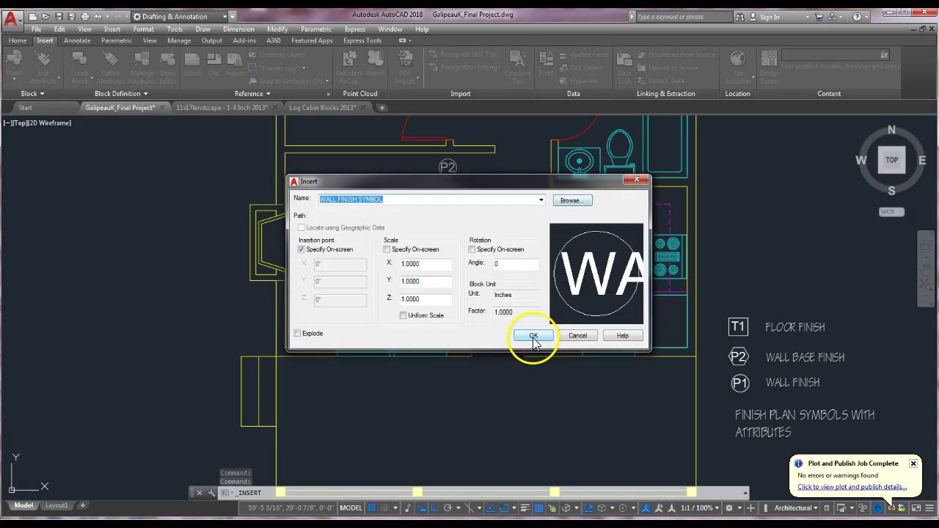Check the Uniform Scale option
The height and width of the screenshot is (528, 939).
click(x=403, y=315)
